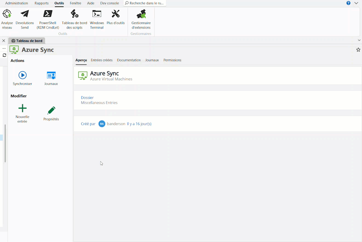Open Journaux in the Actions panel
Image resolution: width=362 pixels, height=242 pixels.
(51, 78)
